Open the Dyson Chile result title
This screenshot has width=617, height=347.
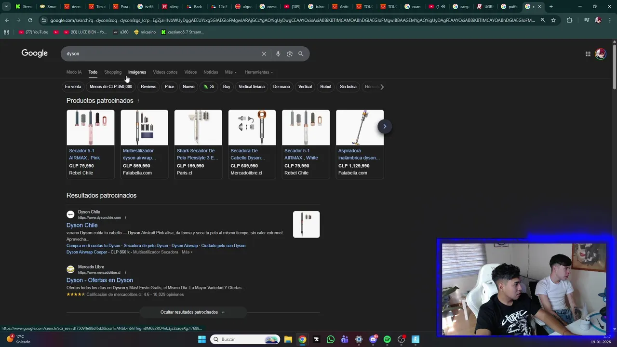82,225
